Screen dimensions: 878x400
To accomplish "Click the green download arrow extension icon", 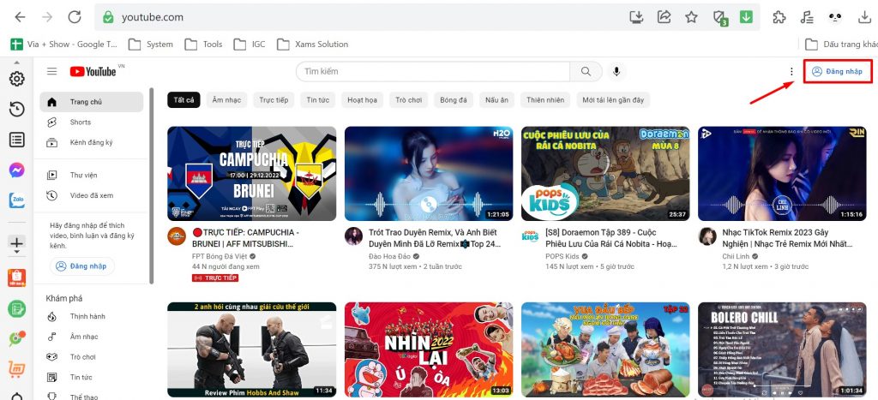I will coord(746,17).
